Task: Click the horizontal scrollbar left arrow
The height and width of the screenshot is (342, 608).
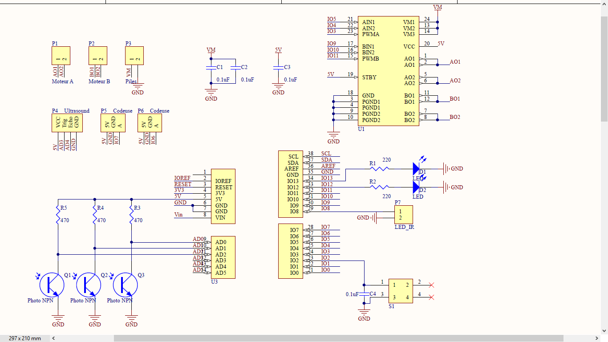Action: pyautogui.click(x=54, y=338)
